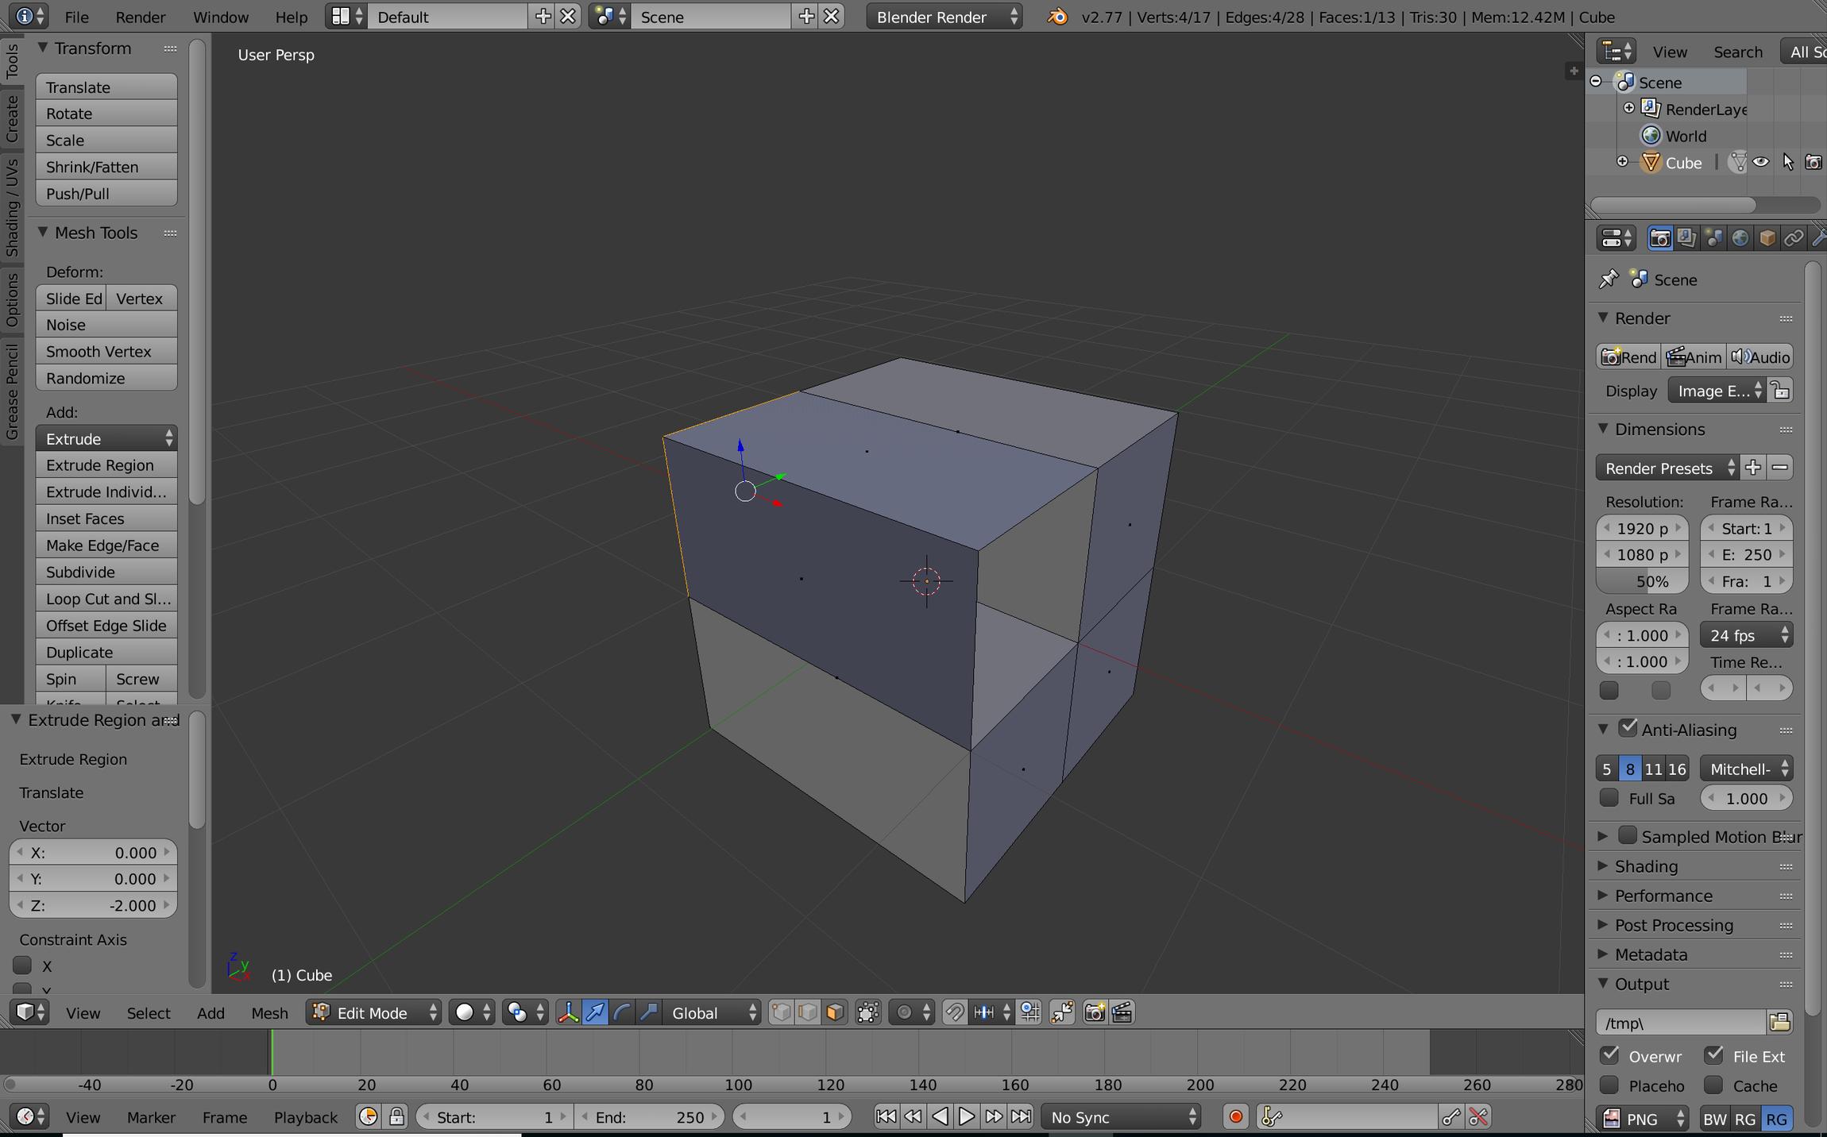Switch to the Shading / UVs tab
The height and width of the screenshot is (1137, 1827).
click(x=12, y=208)
